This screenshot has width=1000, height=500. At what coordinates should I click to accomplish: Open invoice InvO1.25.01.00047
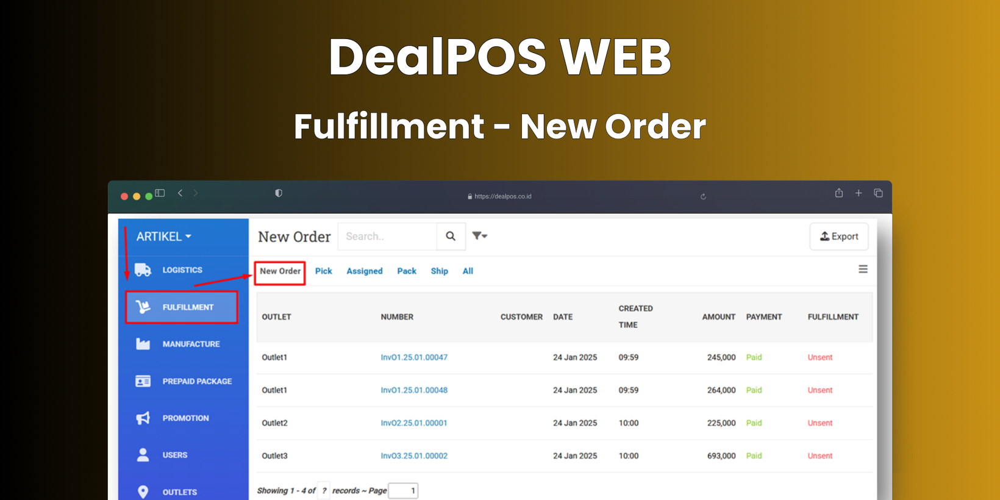click(414, 357)
